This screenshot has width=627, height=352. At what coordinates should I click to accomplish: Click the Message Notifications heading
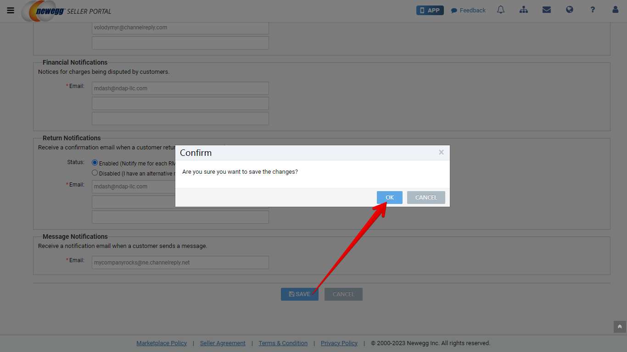[75, 236]
